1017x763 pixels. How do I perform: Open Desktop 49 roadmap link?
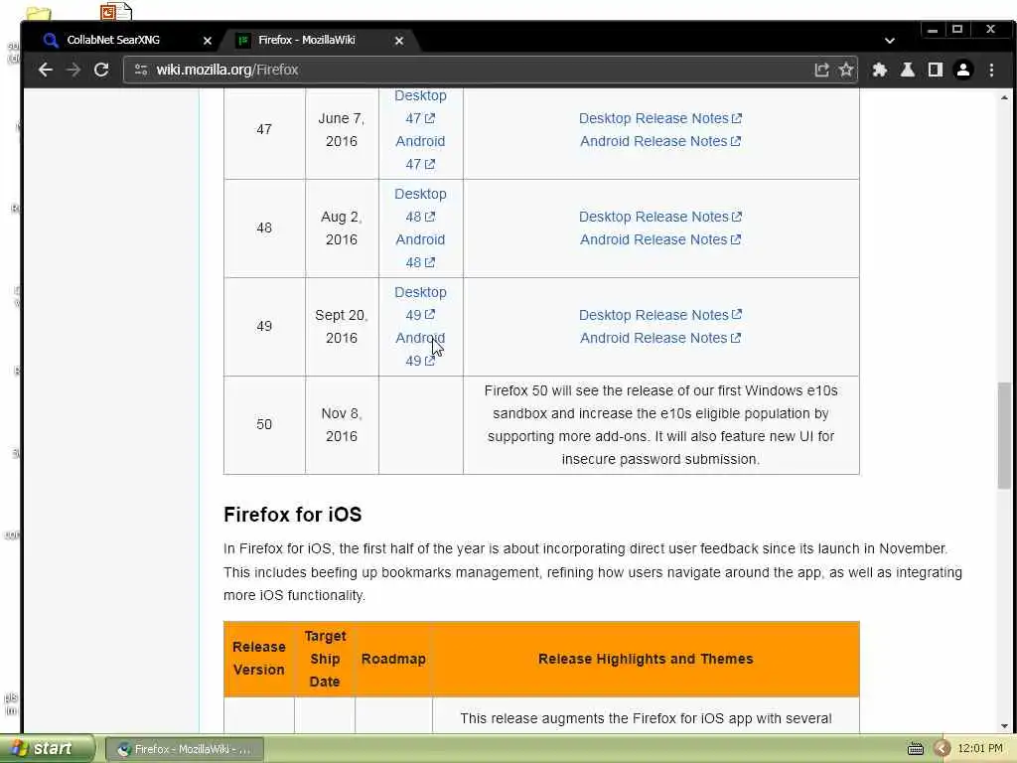point(420,303)
